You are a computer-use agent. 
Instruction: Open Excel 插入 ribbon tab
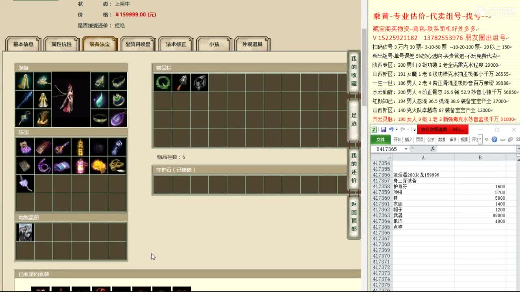coord(408,139)
